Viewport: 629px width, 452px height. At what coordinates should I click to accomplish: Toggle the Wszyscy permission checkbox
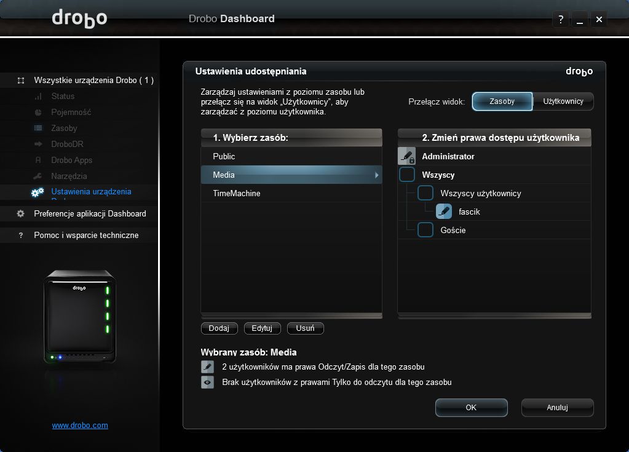(x=407, y=175)
